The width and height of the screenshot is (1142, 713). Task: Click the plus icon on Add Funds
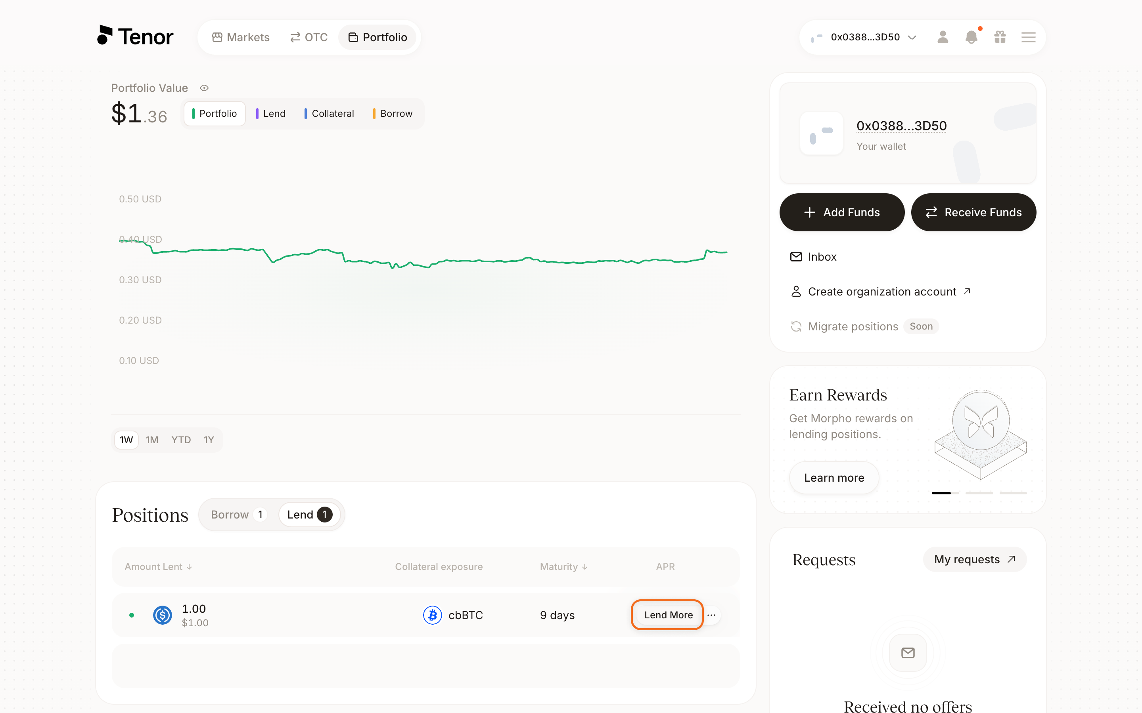[809, 212]
